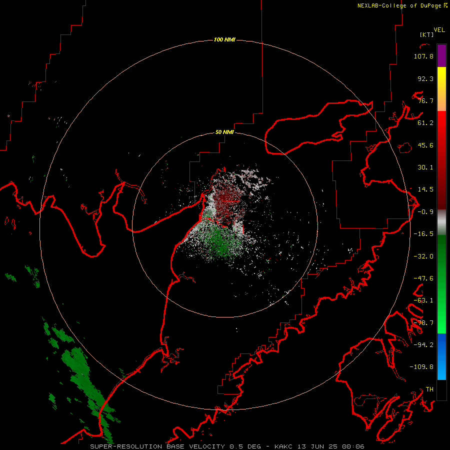Click the -47.6 velocity scale value
Viewport: 450px width, 450px height.
point(423,278)
